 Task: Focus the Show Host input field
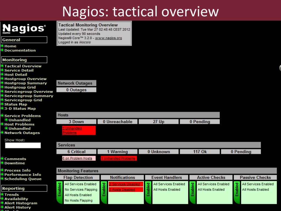[23, 145]
